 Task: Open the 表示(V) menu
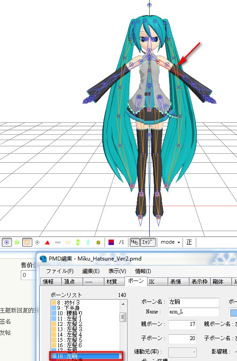117,271
